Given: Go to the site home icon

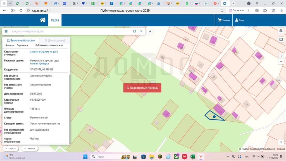Looking at the screenshot, I should click(42, 20).
